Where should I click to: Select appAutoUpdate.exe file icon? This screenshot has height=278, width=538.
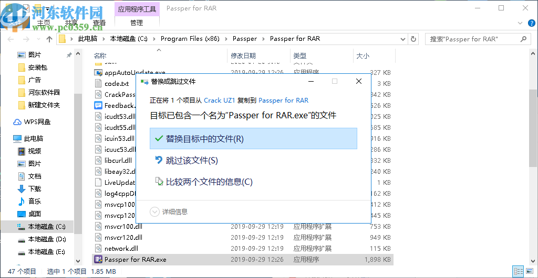(x=98, y=72)
